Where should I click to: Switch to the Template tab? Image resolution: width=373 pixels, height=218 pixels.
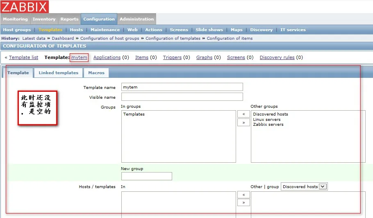tap(18, 73)
